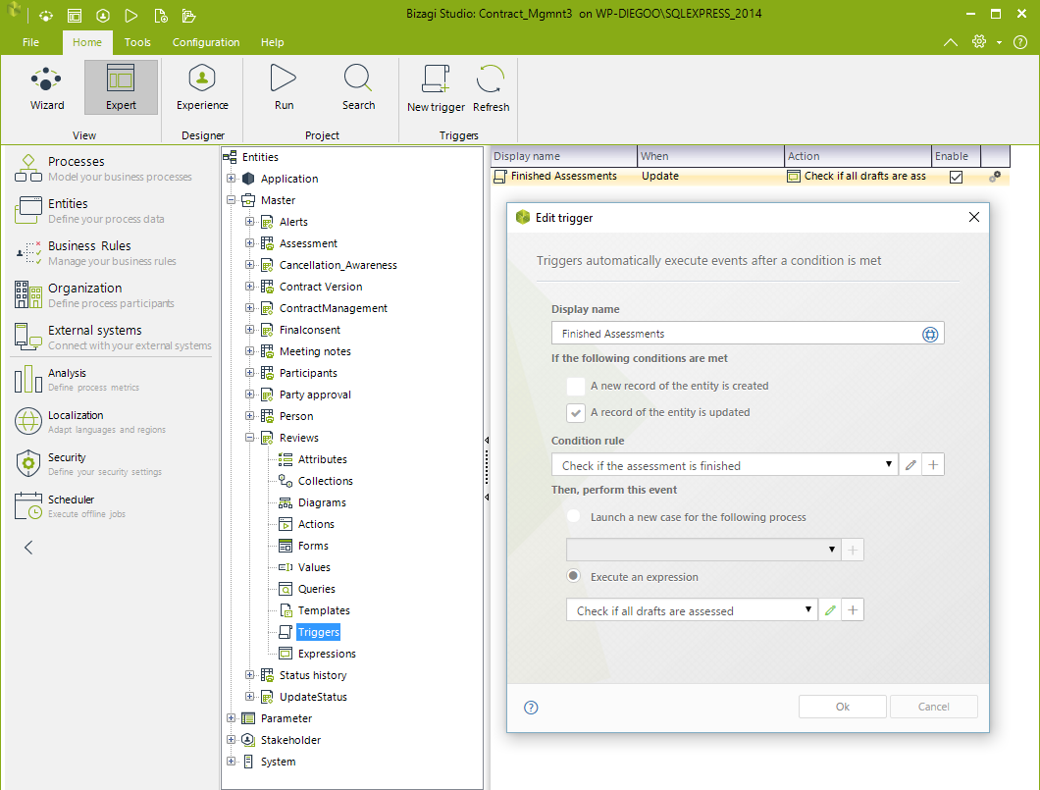The width and height of the screenshot is (1040, 790).
Task: Select 'Launch a new case' radio option
Action: point(574,516)
